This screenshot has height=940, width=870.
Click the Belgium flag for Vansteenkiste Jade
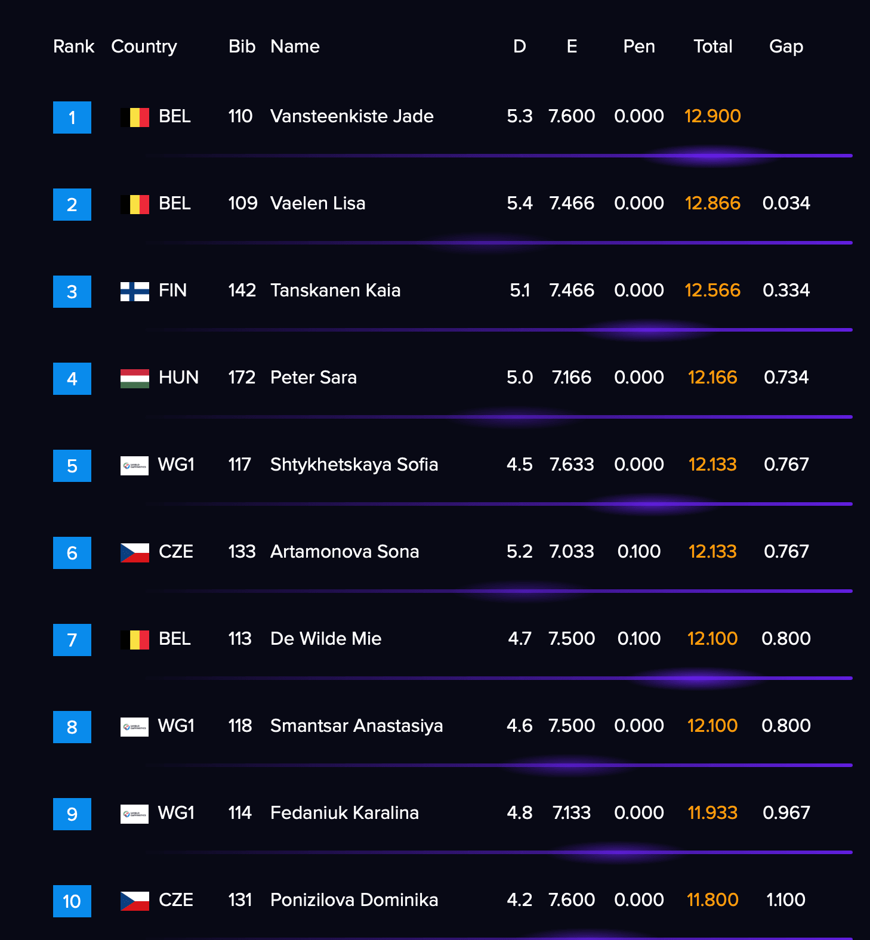click(x=134, y=117)
